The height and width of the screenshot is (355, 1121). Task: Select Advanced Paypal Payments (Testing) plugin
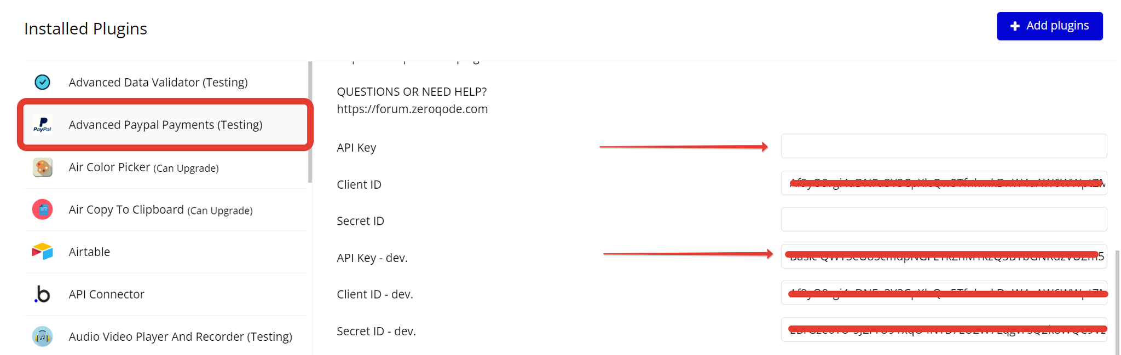[x=165, y=125]
